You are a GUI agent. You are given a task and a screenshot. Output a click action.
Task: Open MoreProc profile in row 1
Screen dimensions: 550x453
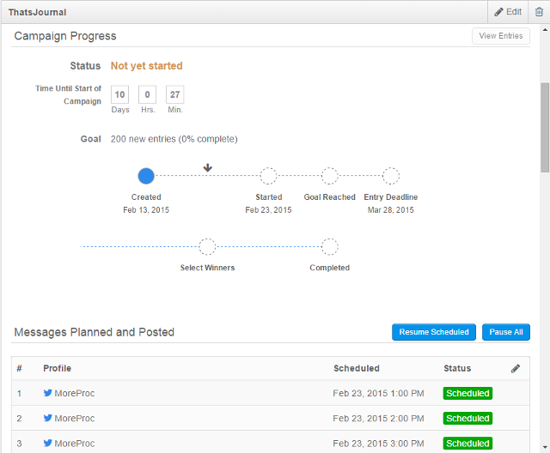click(74, 393)
